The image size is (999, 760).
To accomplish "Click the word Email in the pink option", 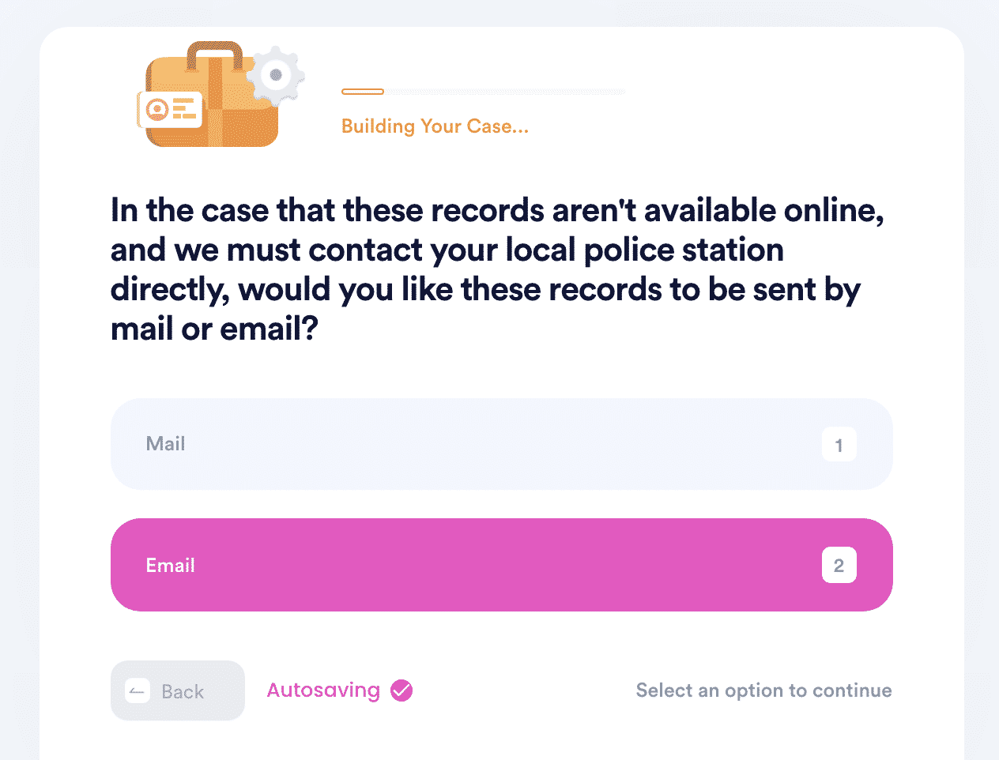I will [x=170, y=566].
